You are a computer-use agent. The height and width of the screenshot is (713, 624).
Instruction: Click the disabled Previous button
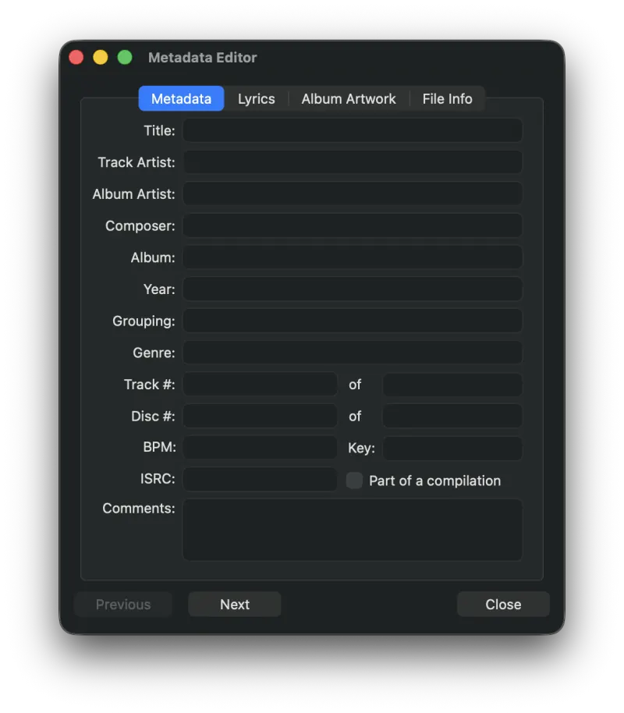tap(122, 605)
